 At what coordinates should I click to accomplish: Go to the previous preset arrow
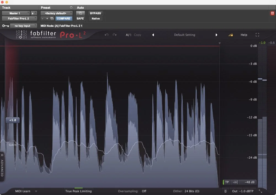(x=153, y=35)
